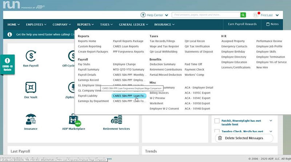Check the Twoden-Check, Westly message checkbox
The image size is (291, 162).
[x=217, y=131]
